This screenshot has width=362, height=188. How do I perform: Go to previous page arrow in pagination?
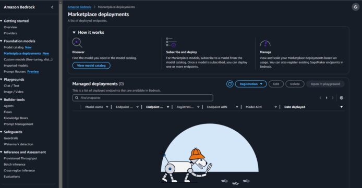click(x=320, y=98)
